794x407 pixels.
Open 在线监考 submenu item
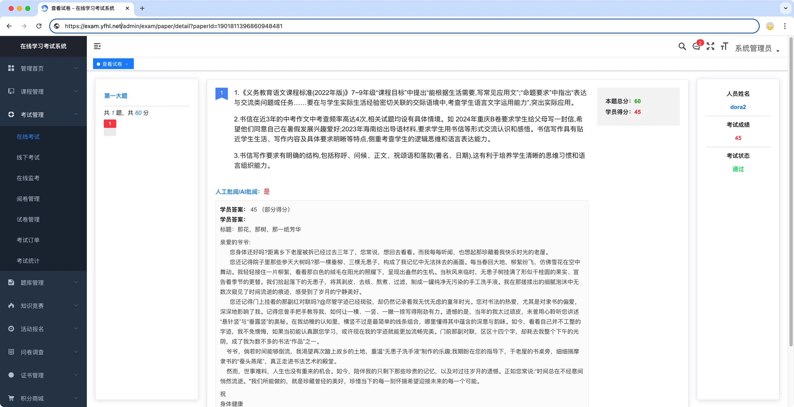[43, 178]
